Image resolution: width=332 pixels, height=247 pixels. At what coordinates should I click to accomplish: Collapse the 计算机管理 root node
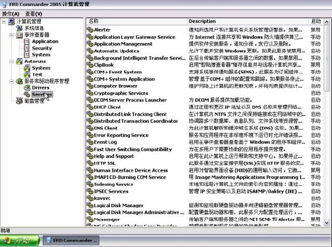4,22
